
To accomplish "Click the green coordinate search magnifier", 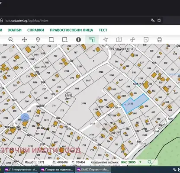I will [x=150, y=162].
